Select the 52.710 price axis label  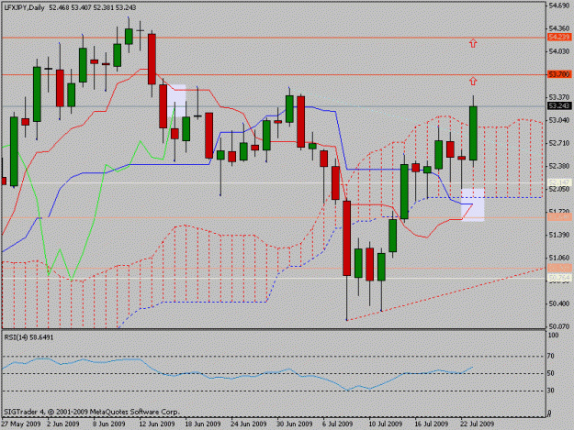click(559, 143)
